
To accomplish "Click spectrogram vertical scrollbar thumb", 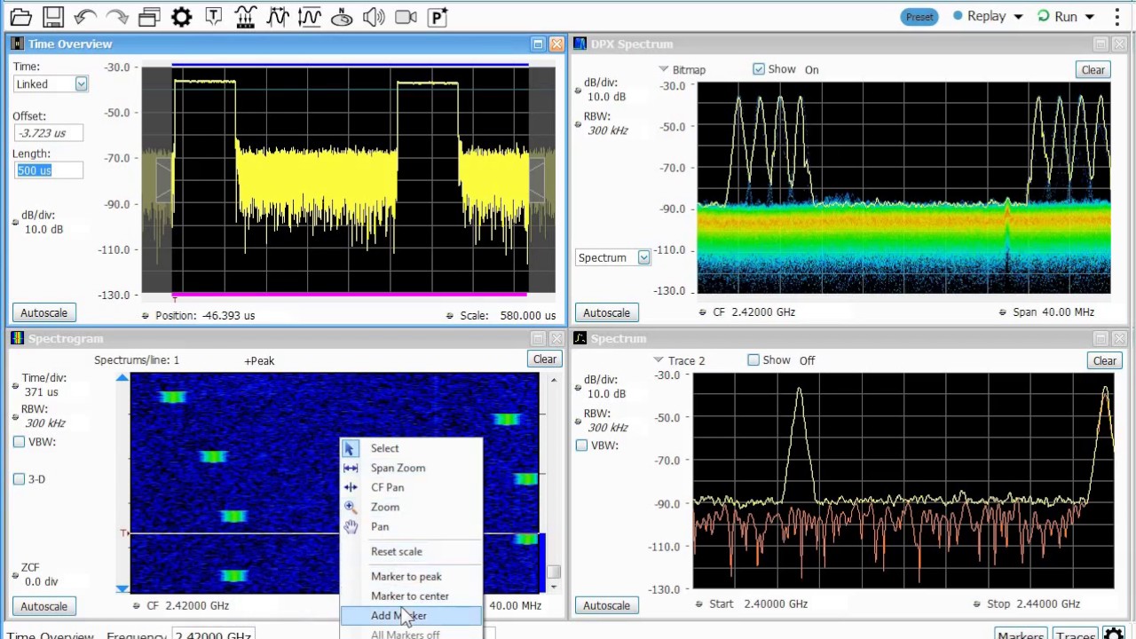I will click(554, 572).
